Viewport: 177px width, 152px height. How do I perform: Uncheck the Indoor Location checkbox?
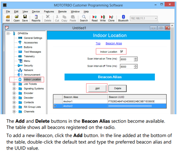tap(122, 51)
